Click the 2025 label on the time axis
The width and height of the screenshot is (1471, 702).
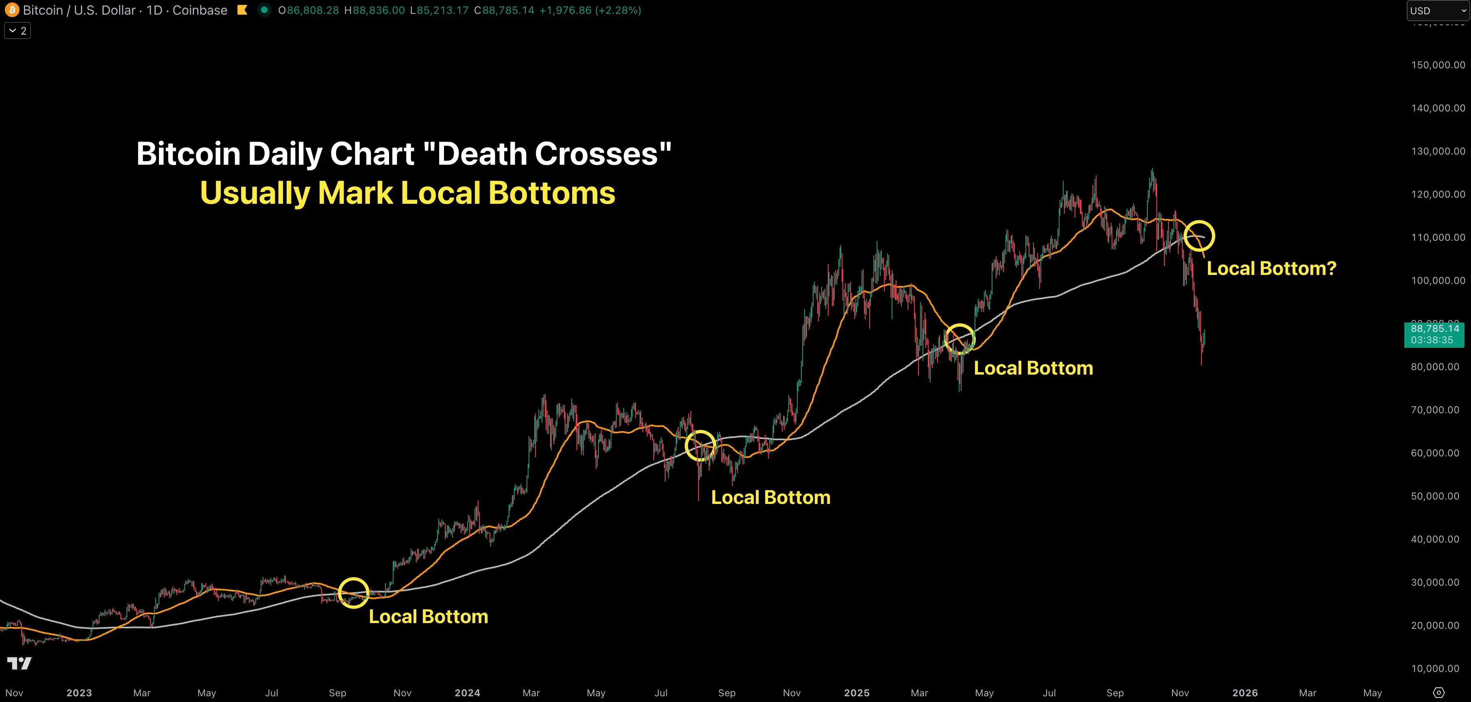click(x=857, y=692)
